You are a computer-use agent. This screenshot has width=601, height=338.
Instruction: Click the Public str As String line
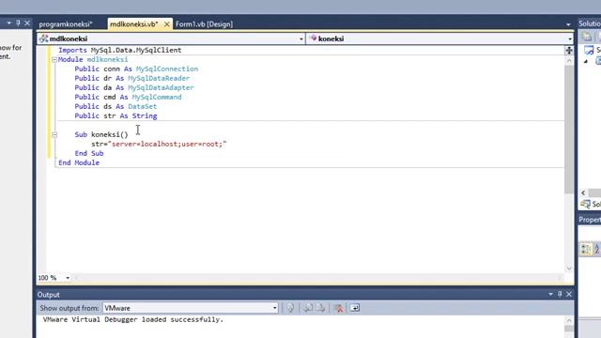pyautogui.click(x=116, y=115)
